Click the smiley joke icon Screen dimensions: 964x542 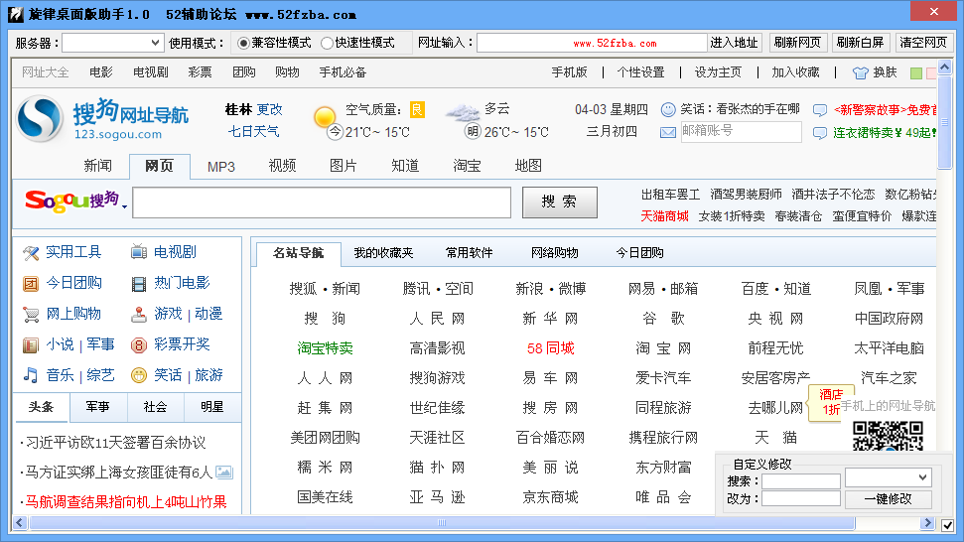point(668,110)
